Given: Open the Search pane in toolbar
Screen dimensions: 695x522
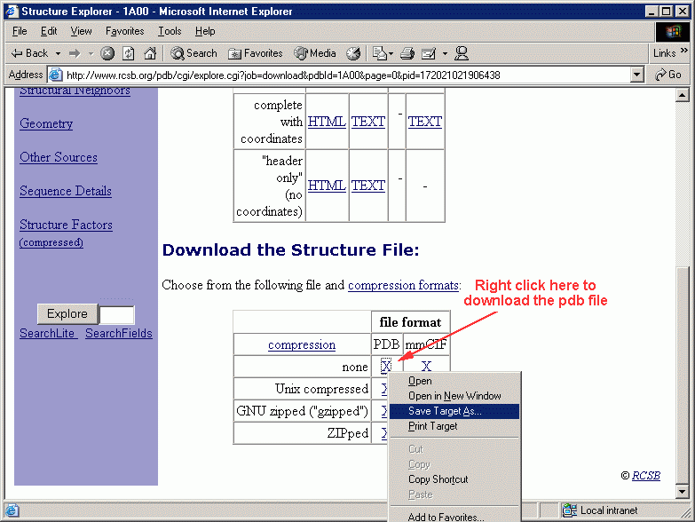Looking at the screenshot, I should point(194,53).
